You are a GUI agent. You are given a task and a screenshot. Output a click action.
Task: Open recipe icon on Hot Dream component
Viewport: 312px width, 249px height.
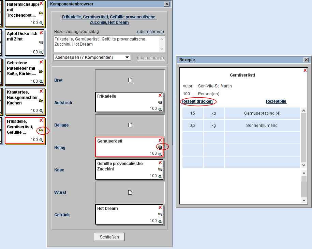click(x=160, y=214)
